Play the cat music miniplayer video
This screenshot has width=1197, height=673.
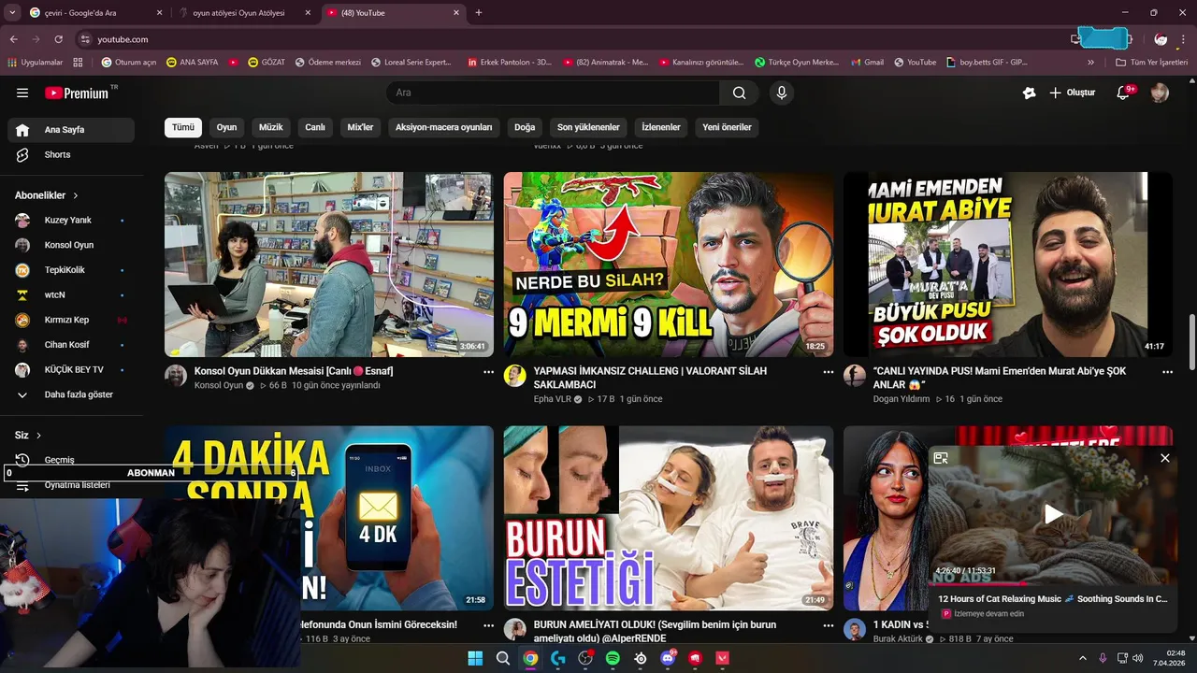pos(1053,513)
